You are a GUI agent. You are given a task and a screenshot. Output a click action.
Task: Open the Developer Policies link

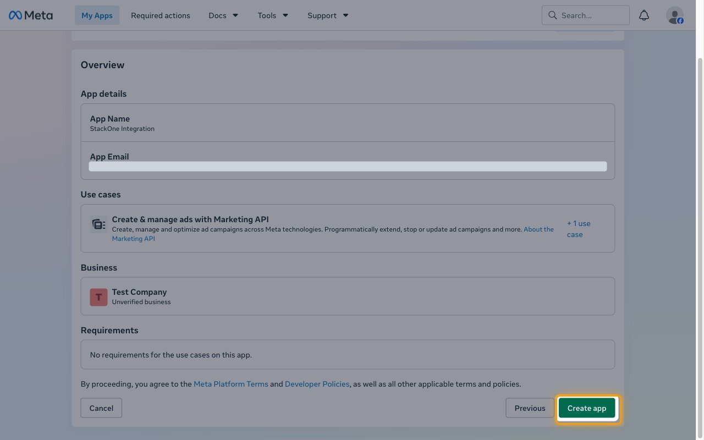click(x=317, y=384)
